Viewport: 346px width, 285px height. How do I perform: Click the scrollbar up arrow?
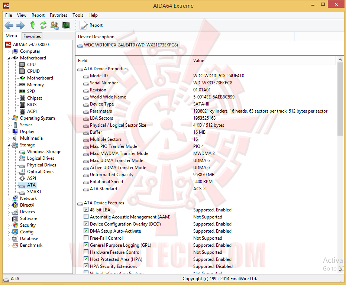[340, 59]
